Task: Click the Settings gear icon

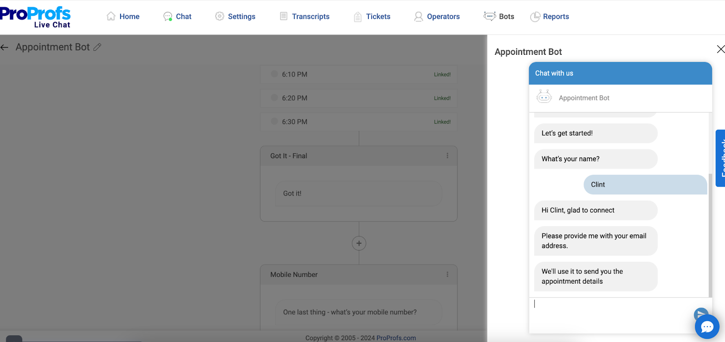Action: tap(220, 16)
